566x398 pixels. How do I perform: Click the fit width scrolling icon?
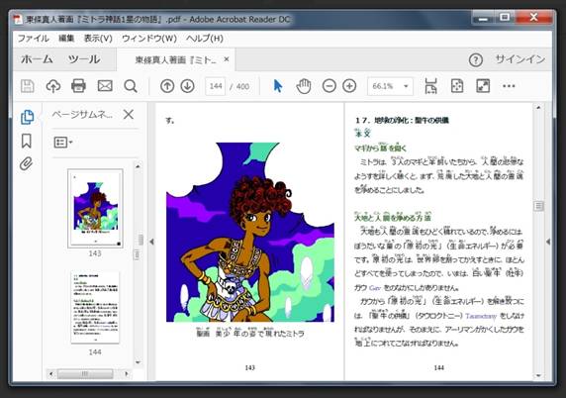pyautogui.click(x=430, y=86)
